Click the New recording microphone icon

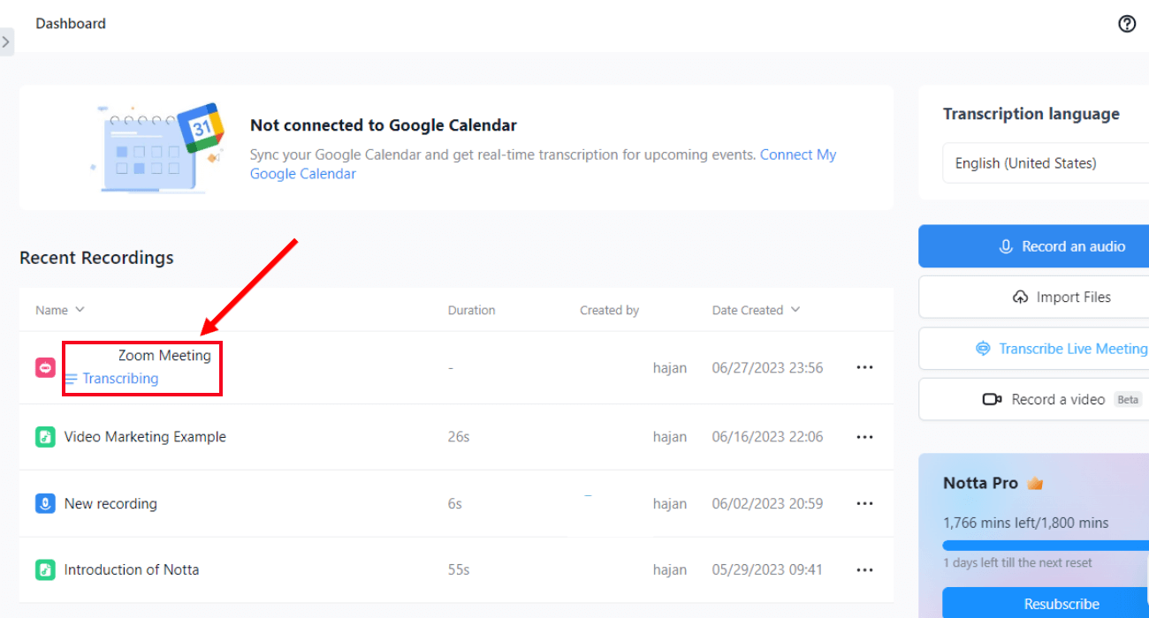tap(46, 504)
